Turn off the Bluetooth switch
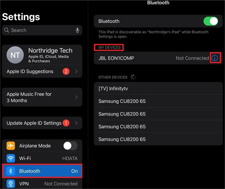225x189 pixels. coord(211,21)
